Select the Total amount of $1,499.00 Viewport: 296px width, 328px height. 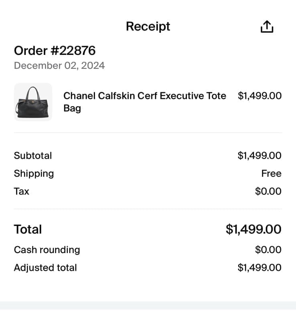253,229
